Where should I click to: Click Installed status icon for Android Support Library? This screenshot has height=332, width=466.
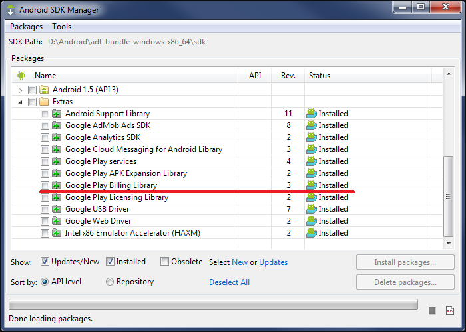click(312, 114)
